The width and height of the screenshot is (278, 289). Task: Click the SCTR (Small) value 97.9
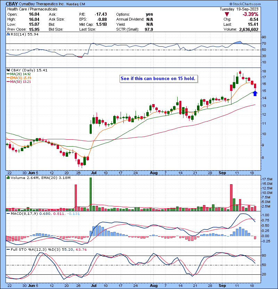point(149,29)
